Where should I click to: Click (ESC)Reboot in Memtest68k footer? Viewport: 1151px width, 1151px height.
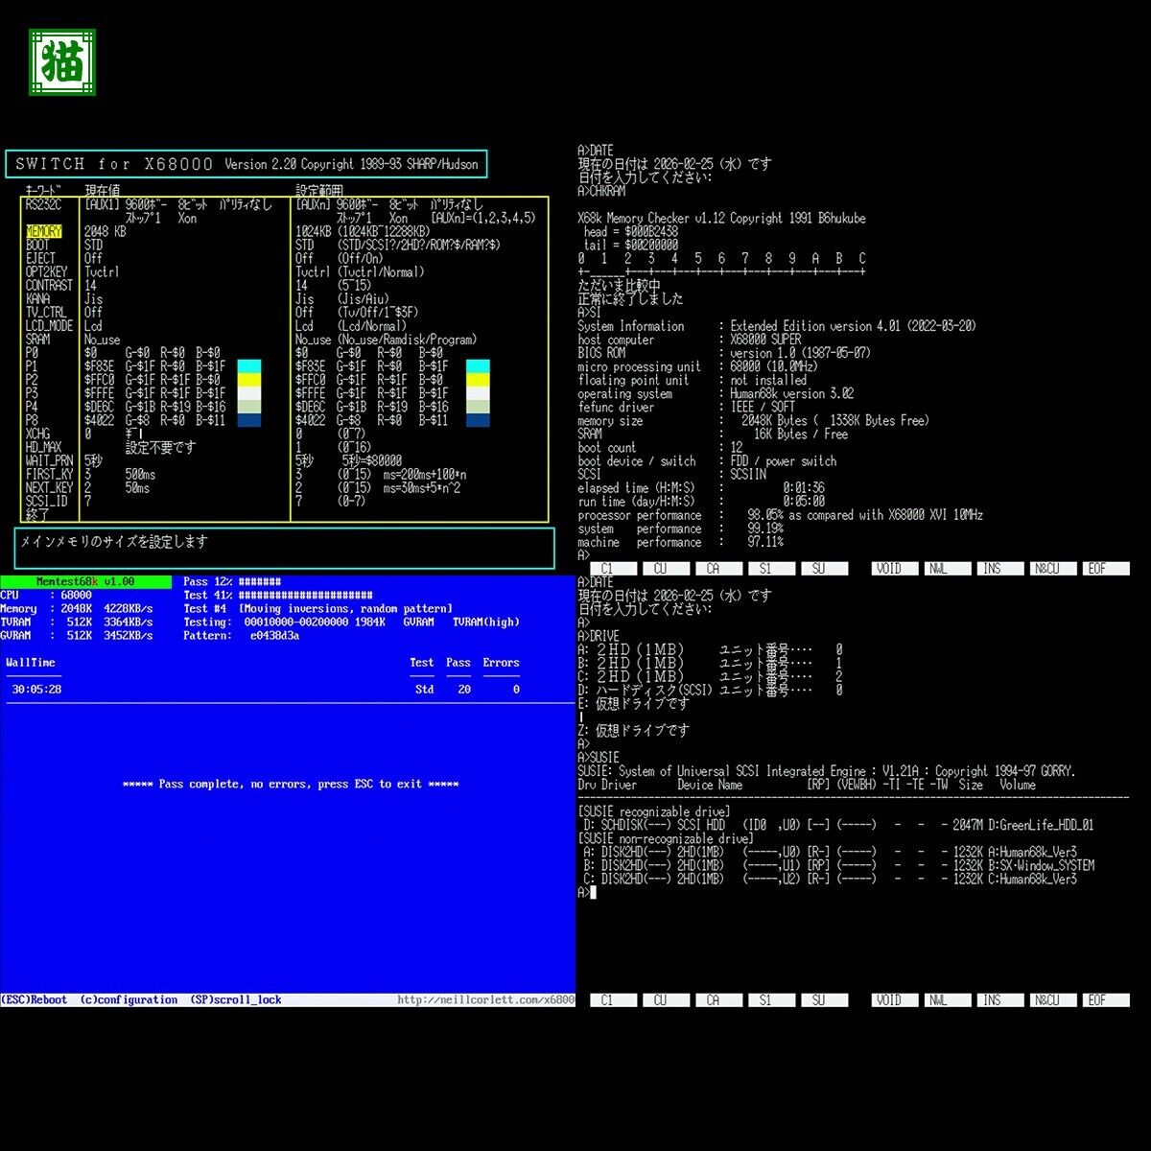[x=35, y=999]
